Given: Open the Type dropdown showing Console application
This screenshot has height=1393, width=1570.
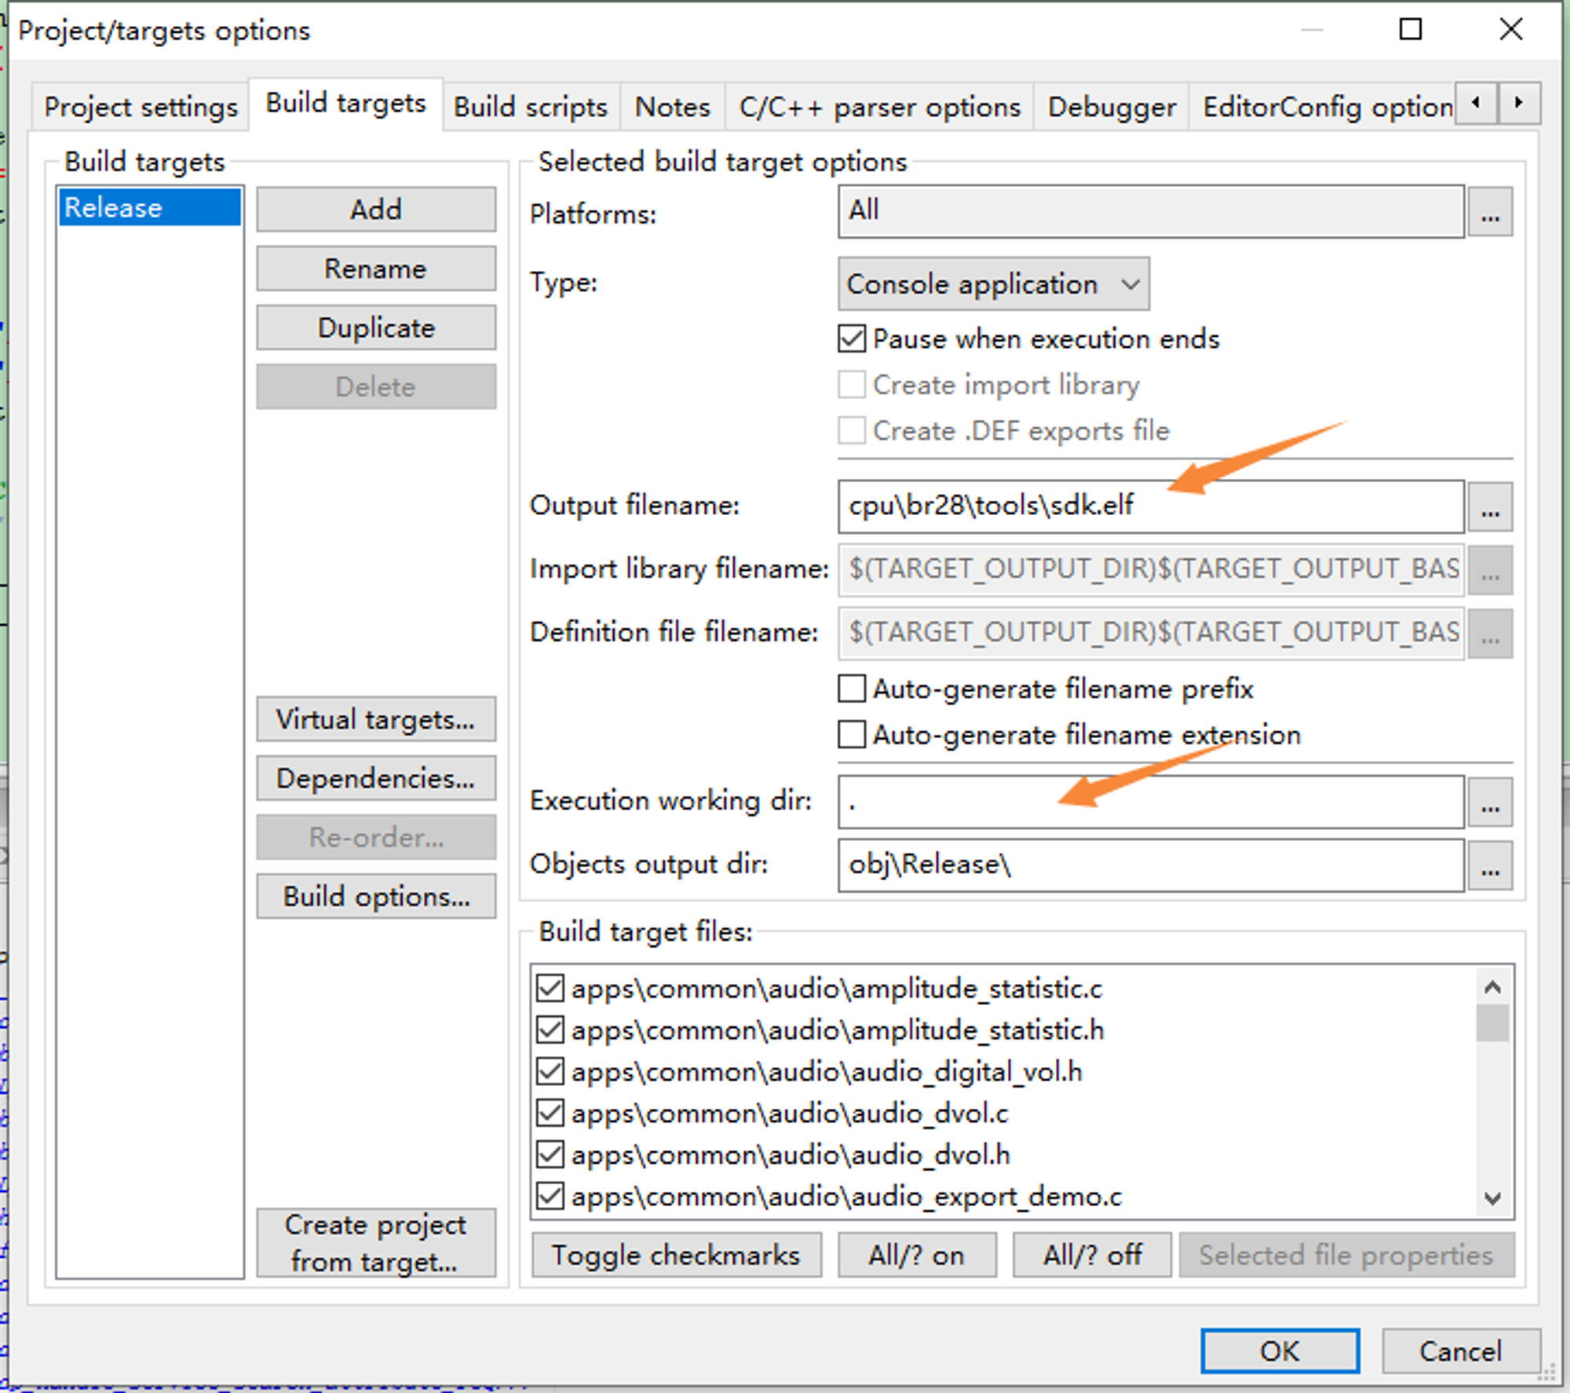Looking at the screenshot, I should pyautogui.click(x=993, y=284).
